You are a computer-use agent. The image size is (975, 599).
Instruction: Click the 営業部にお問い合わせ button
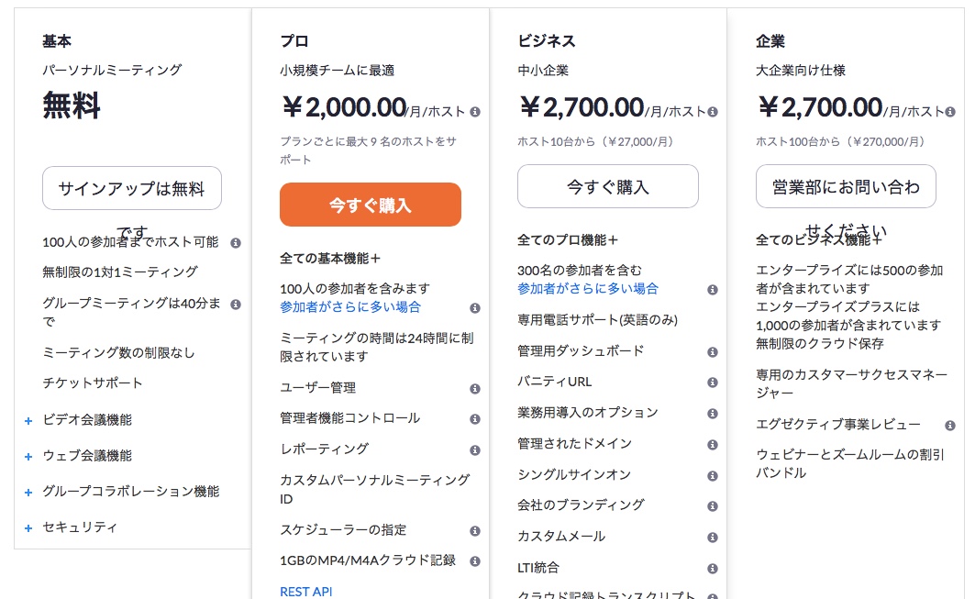846,186
